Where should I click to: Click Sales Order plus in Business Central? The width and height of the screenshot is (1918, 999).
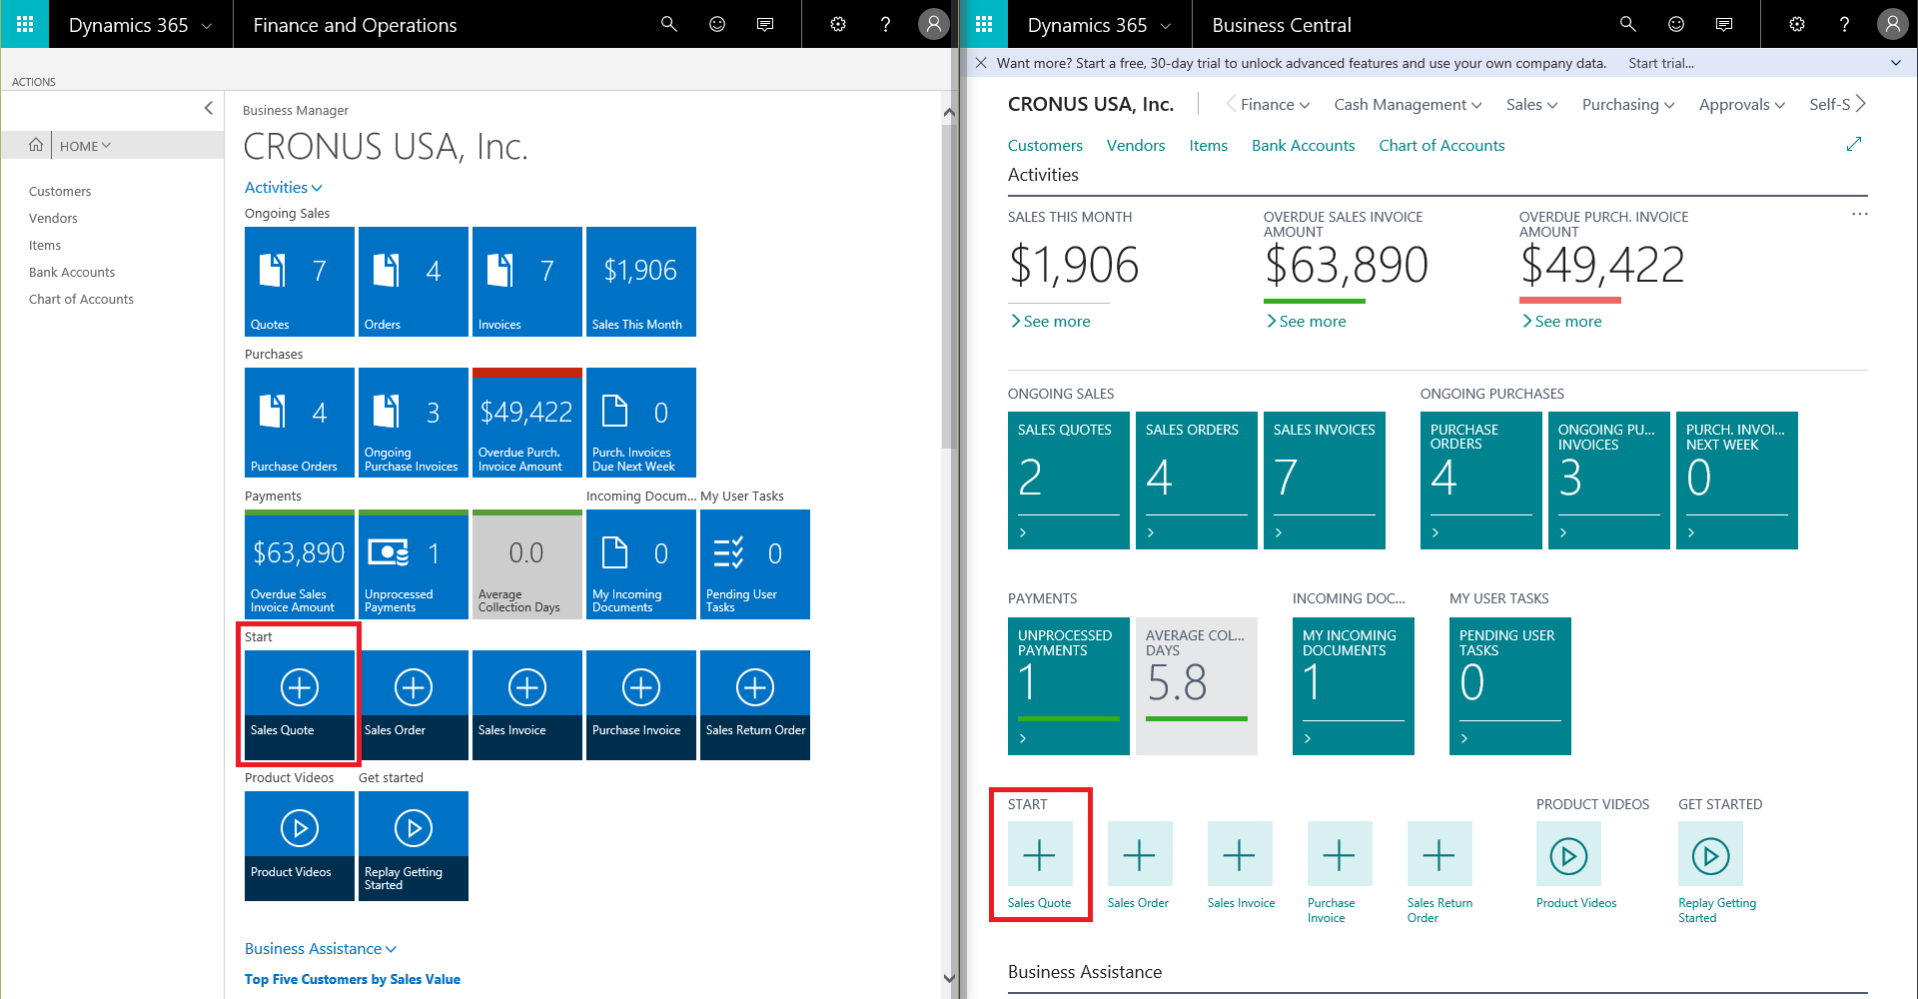(1140, 854)
